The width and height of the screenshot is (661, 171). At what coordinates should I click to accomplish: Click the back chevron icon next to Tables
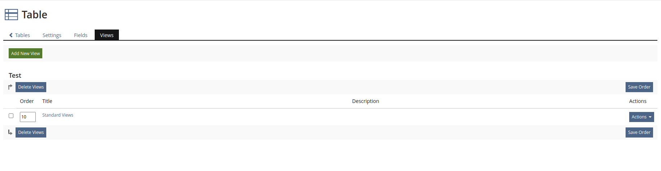[11, 35]
